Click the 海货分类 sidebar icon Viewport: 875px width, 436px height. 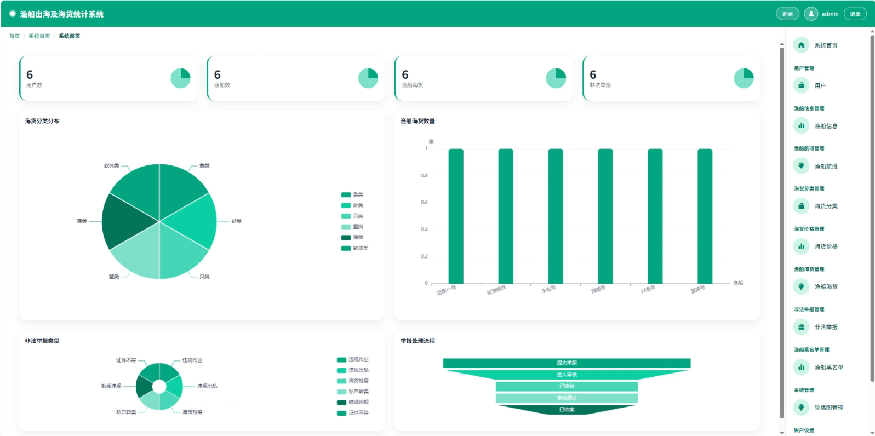(x=801, y=206)
